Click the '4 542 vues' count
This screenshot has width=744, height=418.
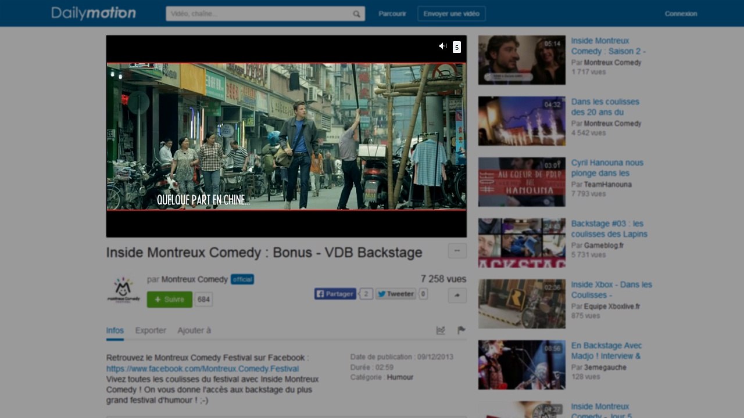tap(588, 133)
